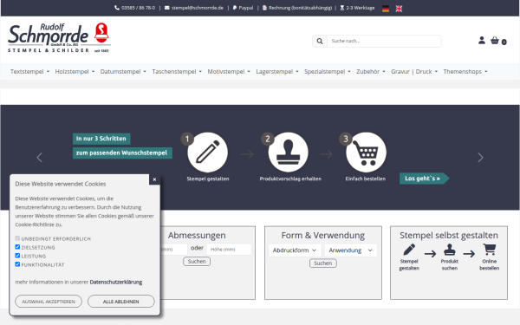Open the Gravur | Druck menu

(414, 72)
